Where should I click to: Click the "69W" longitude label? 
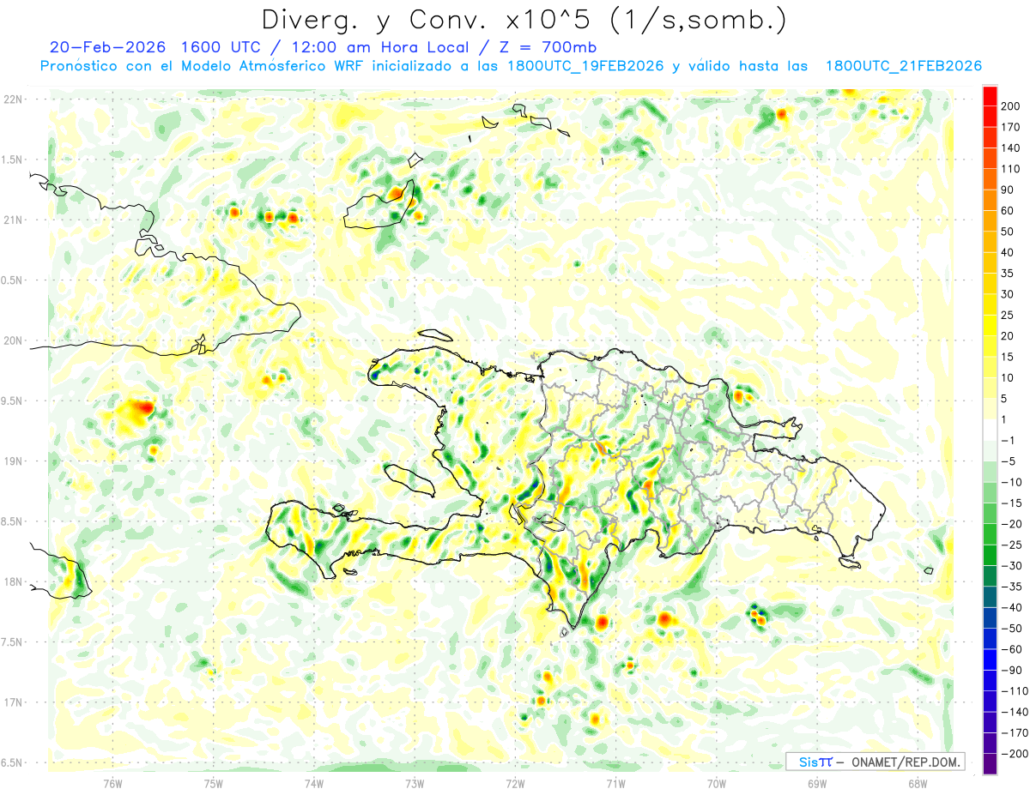click(817, 783)
